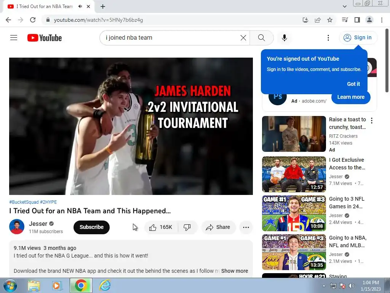Share this page icon in address bar

coord(318,20)
